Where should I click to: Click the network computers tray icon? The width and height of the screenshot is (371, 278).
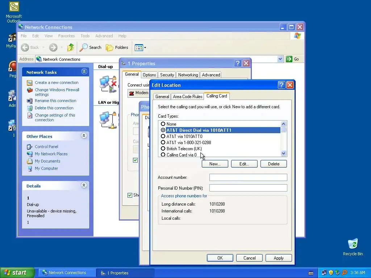pyautogui.click(x=324, y=273)
